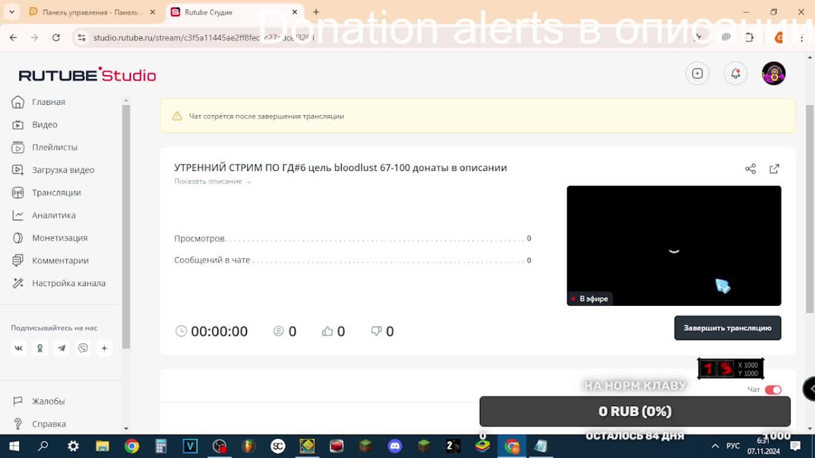This screenshot has width=815, height=458.
Task: Open stream in new window icon
Action: click(774, 169)
